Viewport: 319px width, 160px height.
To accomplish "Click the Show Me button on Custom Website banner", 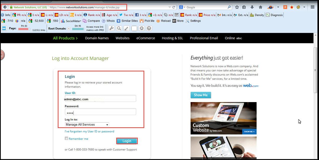I will point(249,132).
